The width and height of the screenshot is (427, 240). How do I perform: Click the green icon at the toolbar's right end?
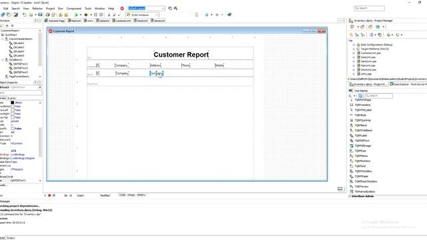coord(230,15)
